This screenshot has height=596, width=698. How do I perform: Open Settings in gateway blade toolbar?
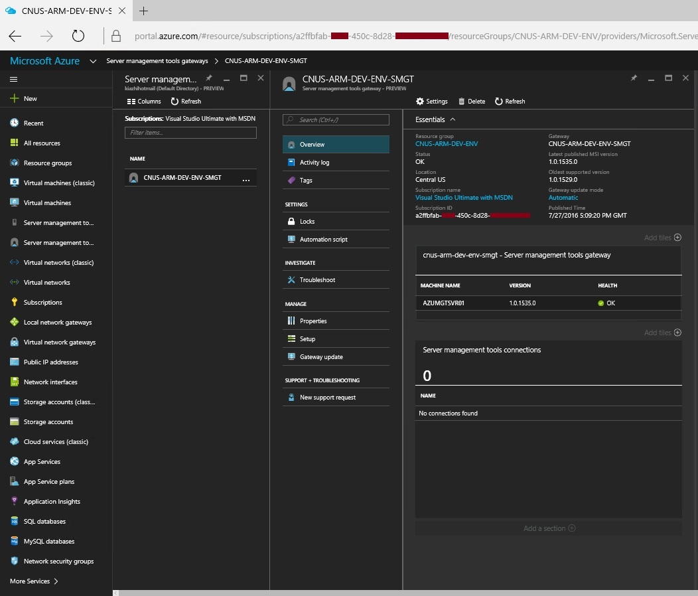click(432, 101)
